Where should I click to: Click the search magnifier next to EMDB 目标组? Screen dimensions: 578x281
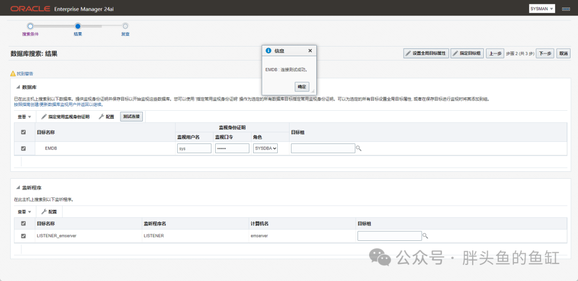tap(359, 148)
